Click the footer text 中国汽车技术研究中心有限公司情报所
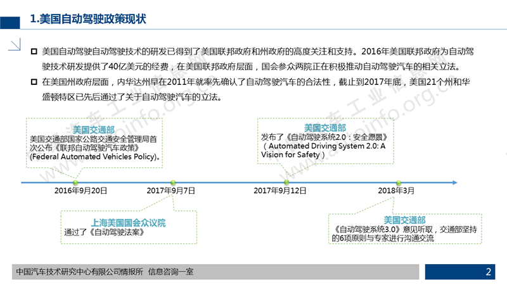 coord(80,272)
